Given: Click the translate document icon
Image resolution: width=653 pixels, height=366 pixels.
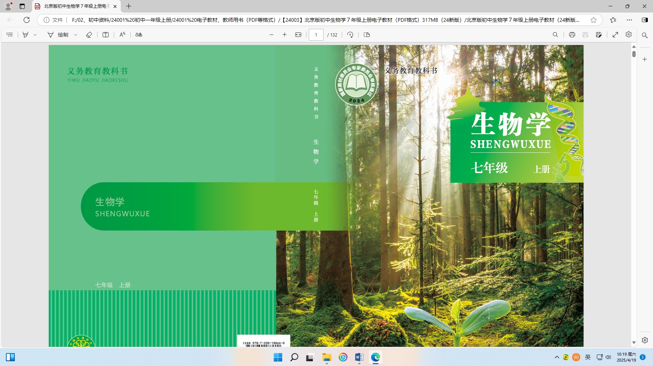Looking at the screenshot, I should (139, 35).
